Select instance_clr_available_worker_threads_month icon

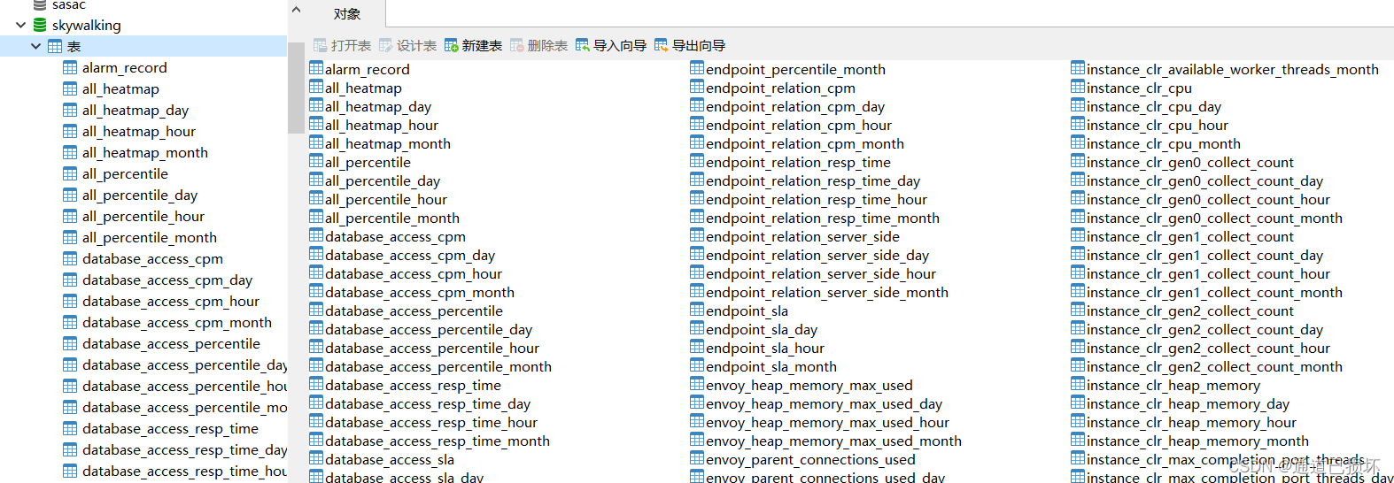[x=1078, y=67]
